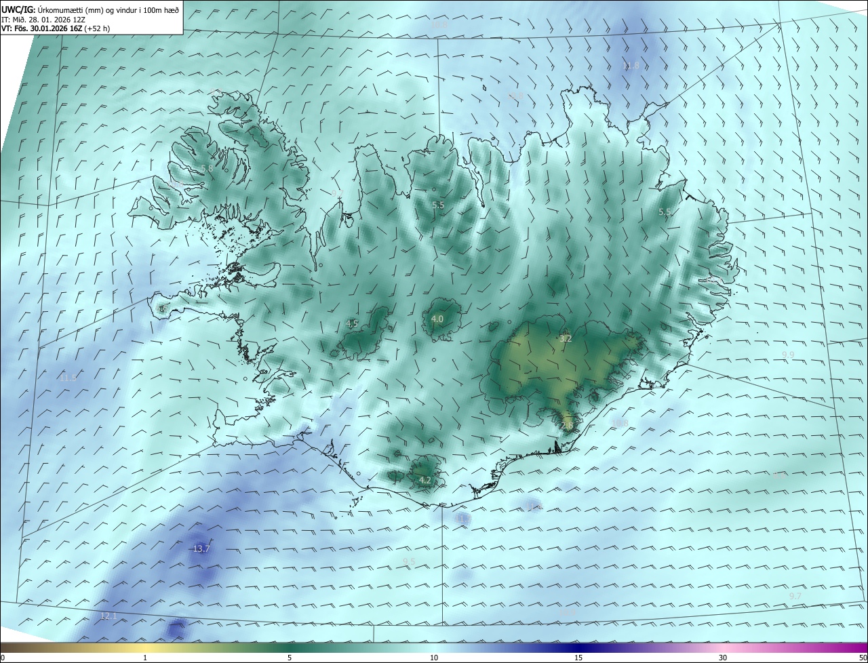
Task: Click the 13.7 value over the southwest ocean
Action: click(x=201, y=549)
